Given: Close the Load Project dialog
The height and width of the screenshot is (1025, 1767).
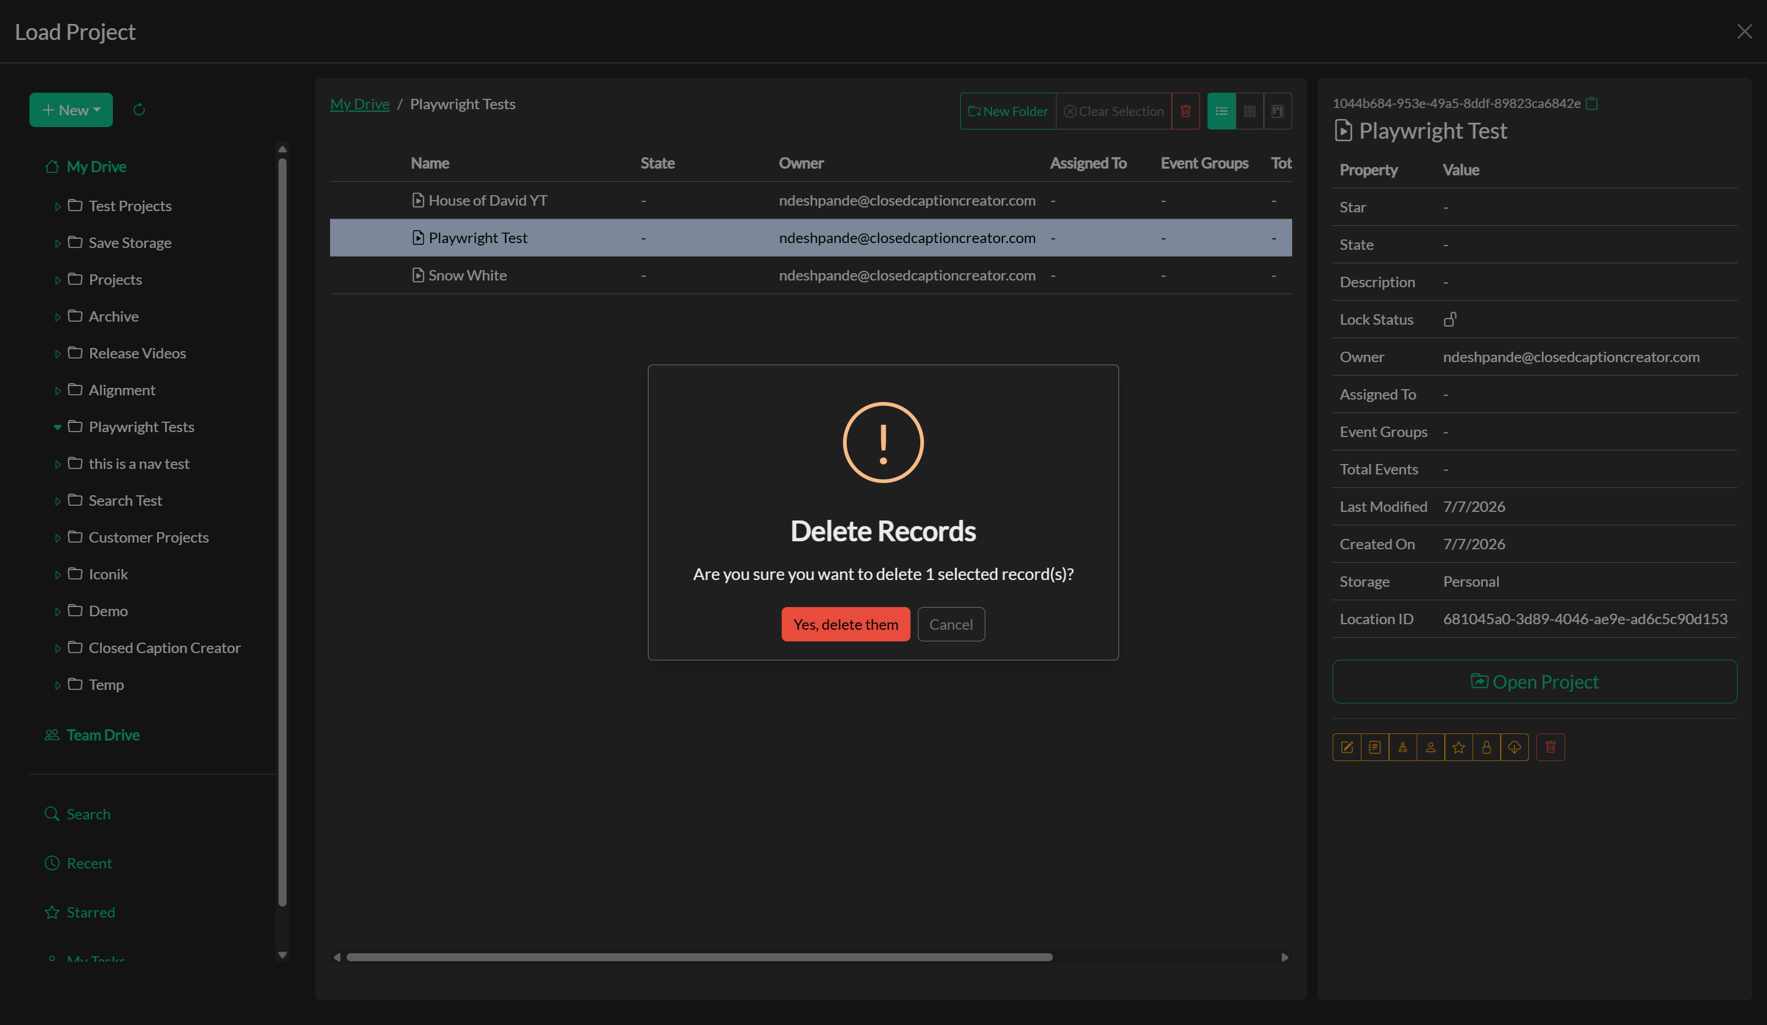Looking at the screenshot, I should 1744,31.
